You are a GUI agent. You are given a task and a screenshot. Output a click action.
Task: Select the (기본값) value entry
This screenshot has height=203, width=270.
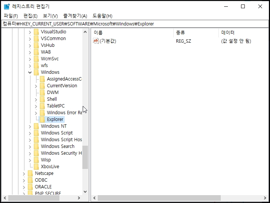pyautogui.click(x=108, y=41)
